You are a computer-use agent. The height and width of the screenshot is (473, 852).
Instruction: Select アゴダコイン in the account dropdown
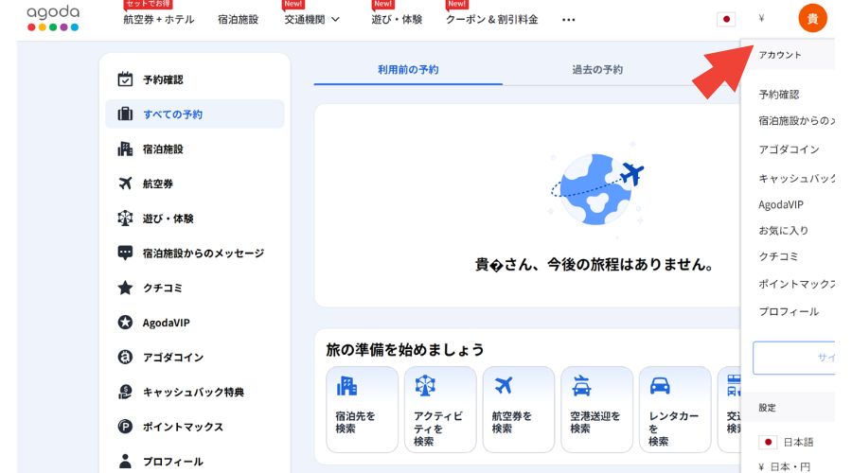789,149
